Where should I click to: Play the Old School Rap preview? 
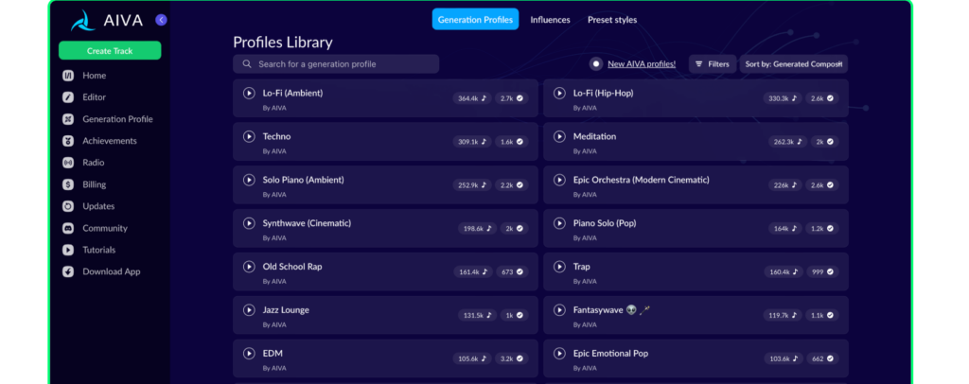[x=249, y=267]
